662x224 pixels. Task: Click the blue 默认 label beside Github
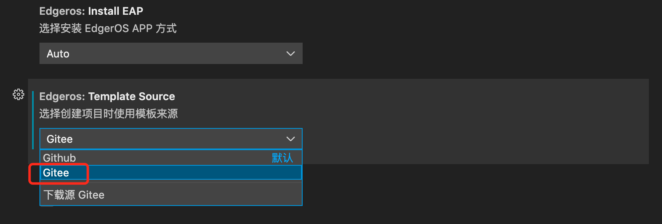[282, 158]
